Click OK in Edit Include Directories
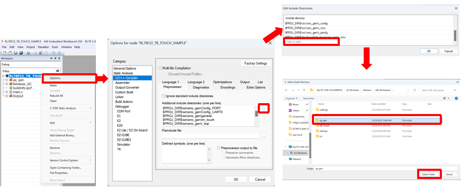The height and width of the screenshot is (194, 462). pyautogui.click(x=428, y=51)
